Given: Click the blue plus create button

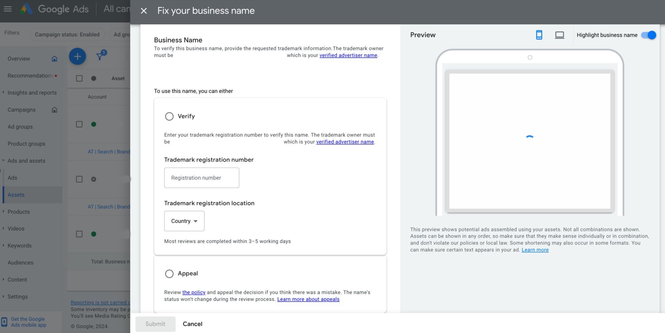Looking at the screenshot, I should [x=77, y=57].
